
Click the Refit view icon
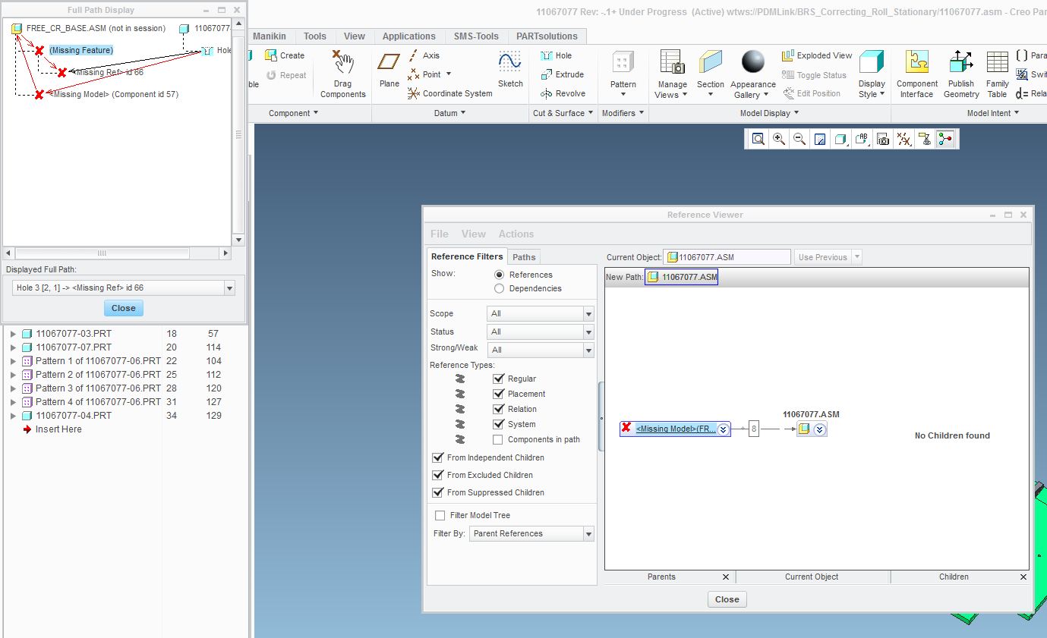coord(758,139)
